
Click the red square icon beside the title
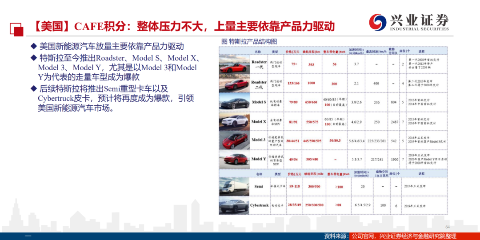click(16, 29)
